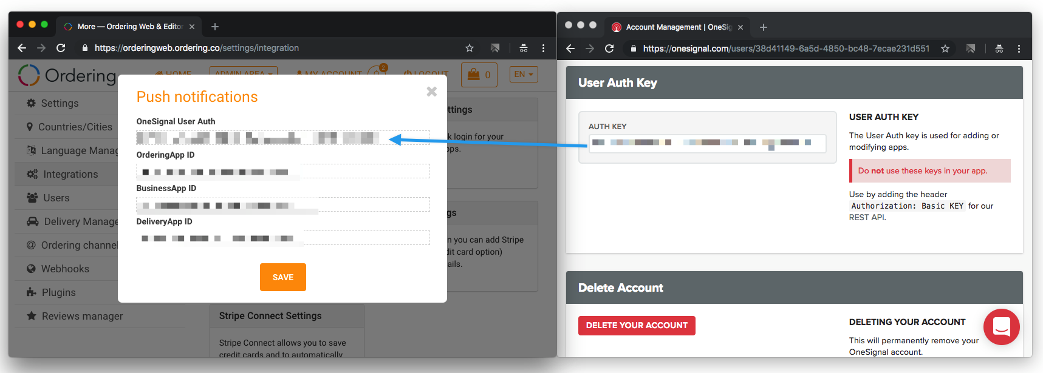Save the push notification settings
The height and width of the screenshot is (373, 1043).
pyautogui.click(x=283, y=277)
